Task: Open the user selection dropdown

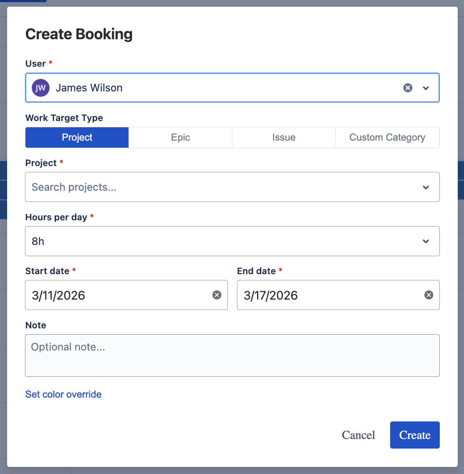Action: click(426, 88)
